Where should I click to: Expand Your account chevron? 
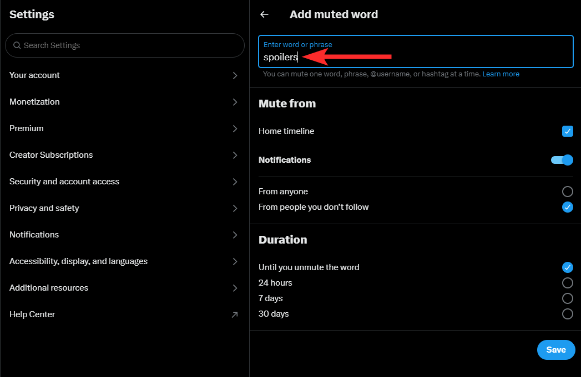tap(235, 75)
